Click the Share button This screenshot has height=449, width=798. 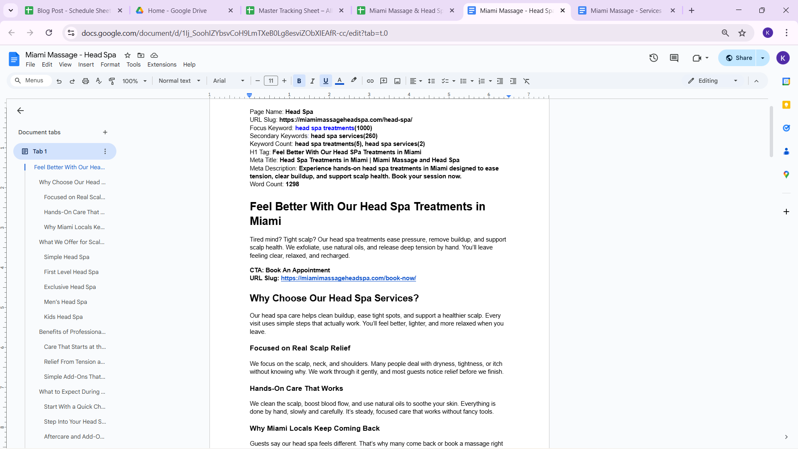(x=739, y=58)
